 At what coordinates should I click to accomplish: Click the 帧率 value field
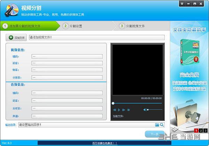coord(67,70)
